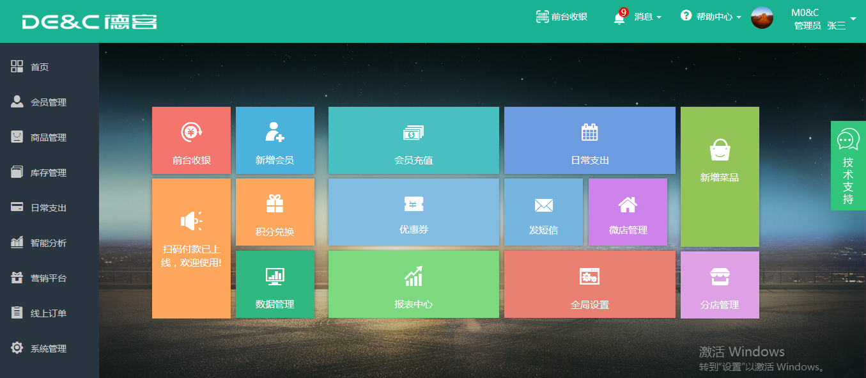Click the 数据管理 tile label
866x378 pixels.
[x=275, y=304]
